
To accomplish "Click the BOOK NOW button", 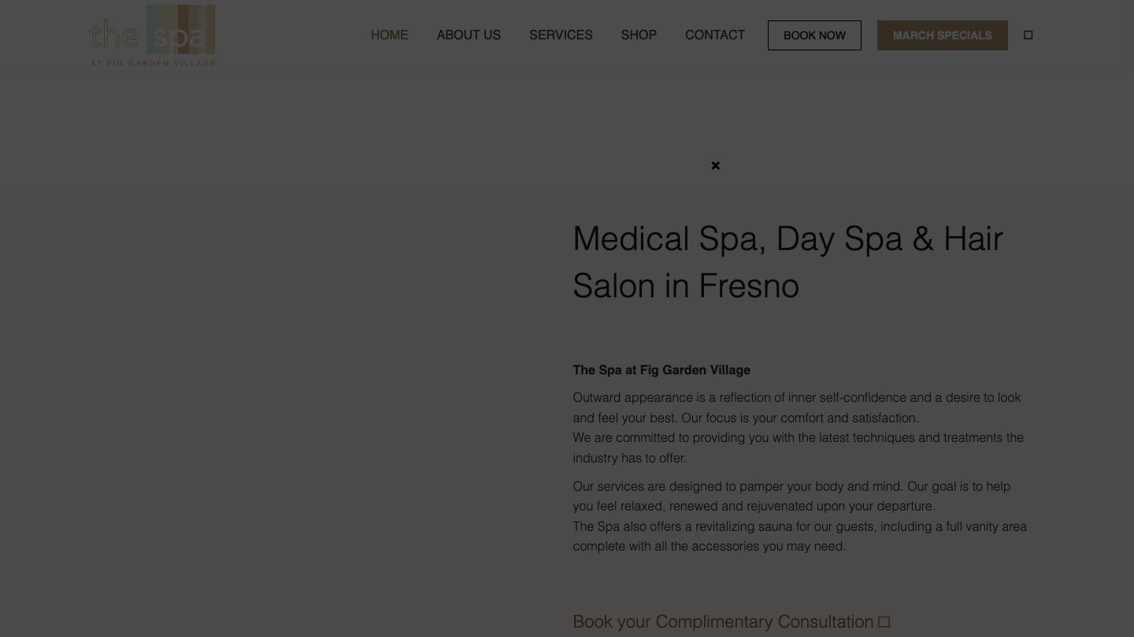I will click(x=814, y=35).
